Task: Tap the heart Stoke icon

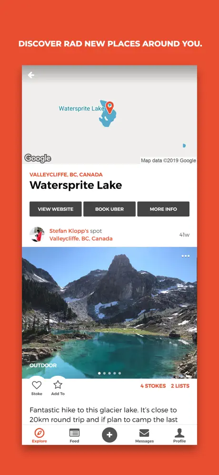Action: [x=37, y=385]
